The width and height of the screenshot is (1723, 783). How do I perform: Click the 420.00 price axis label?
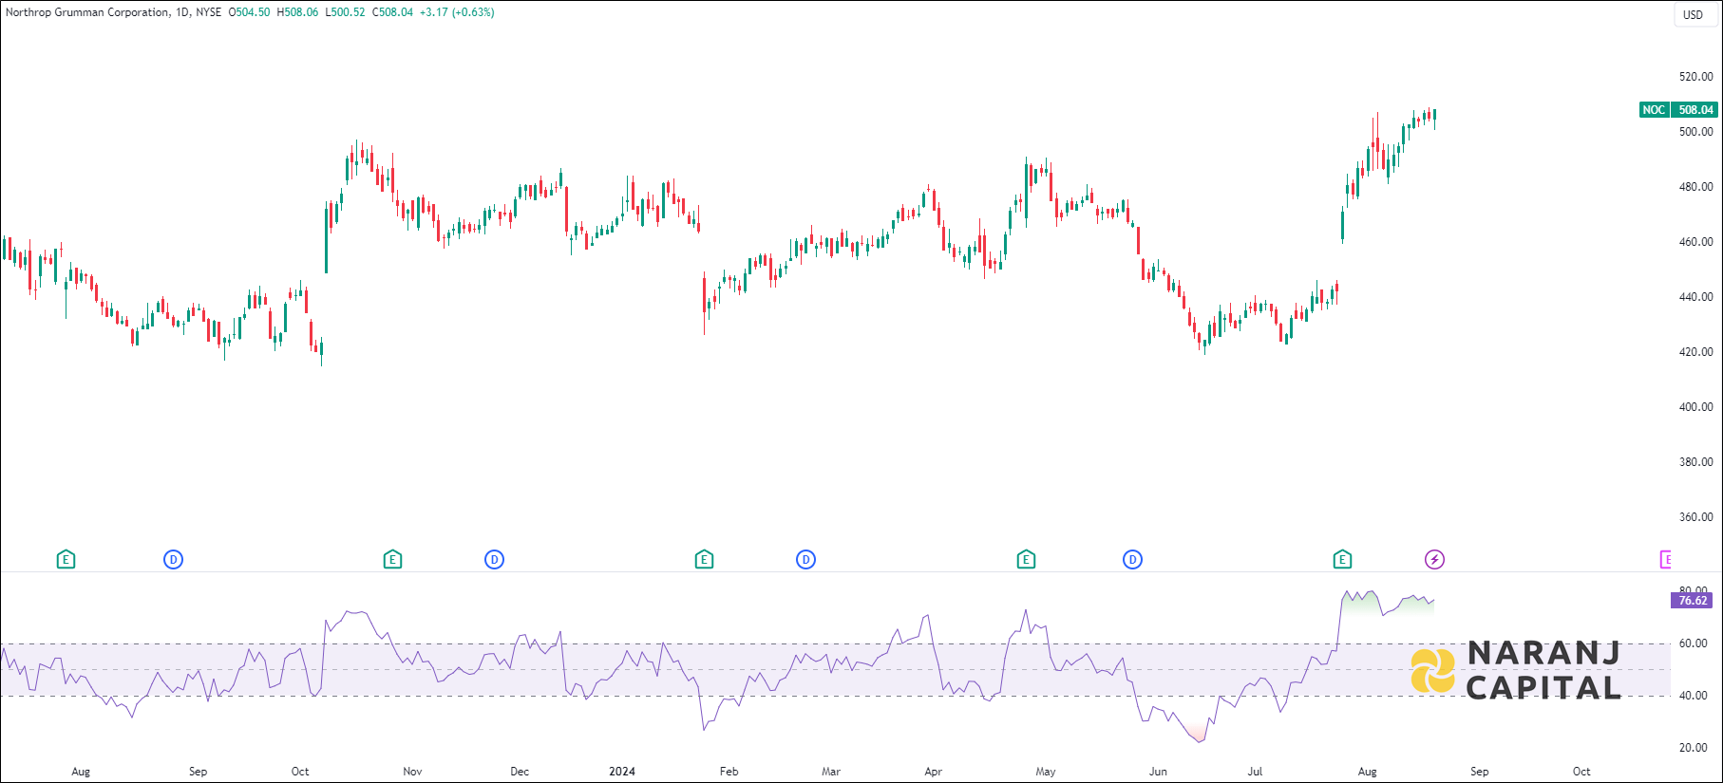click(1695, 352)
